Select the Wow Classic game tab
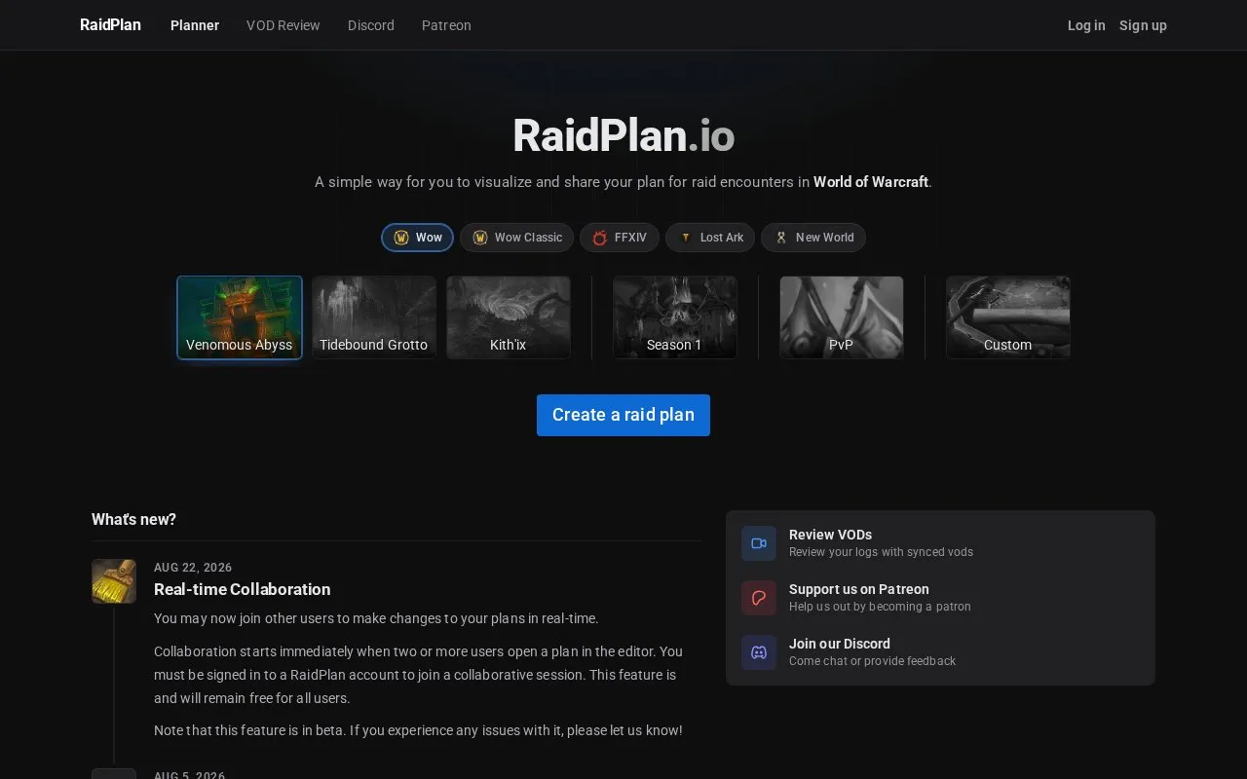 [x=516, y=238]
